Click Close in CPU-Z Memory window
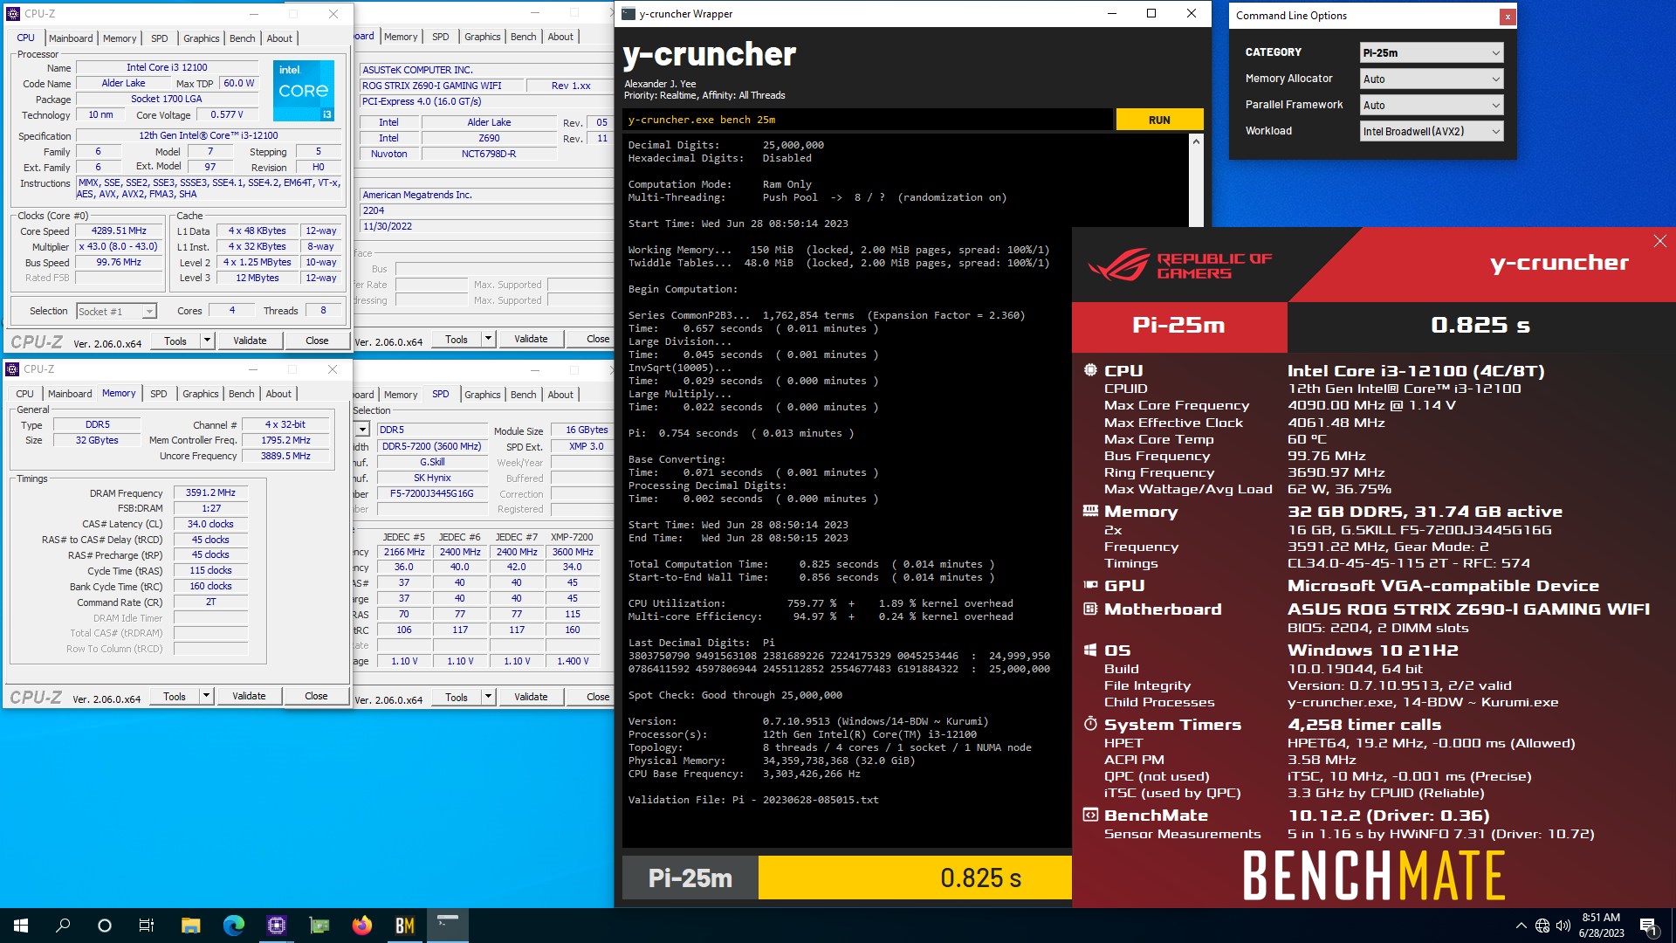This screenshot has width=1676, height=943. (316, 696)
